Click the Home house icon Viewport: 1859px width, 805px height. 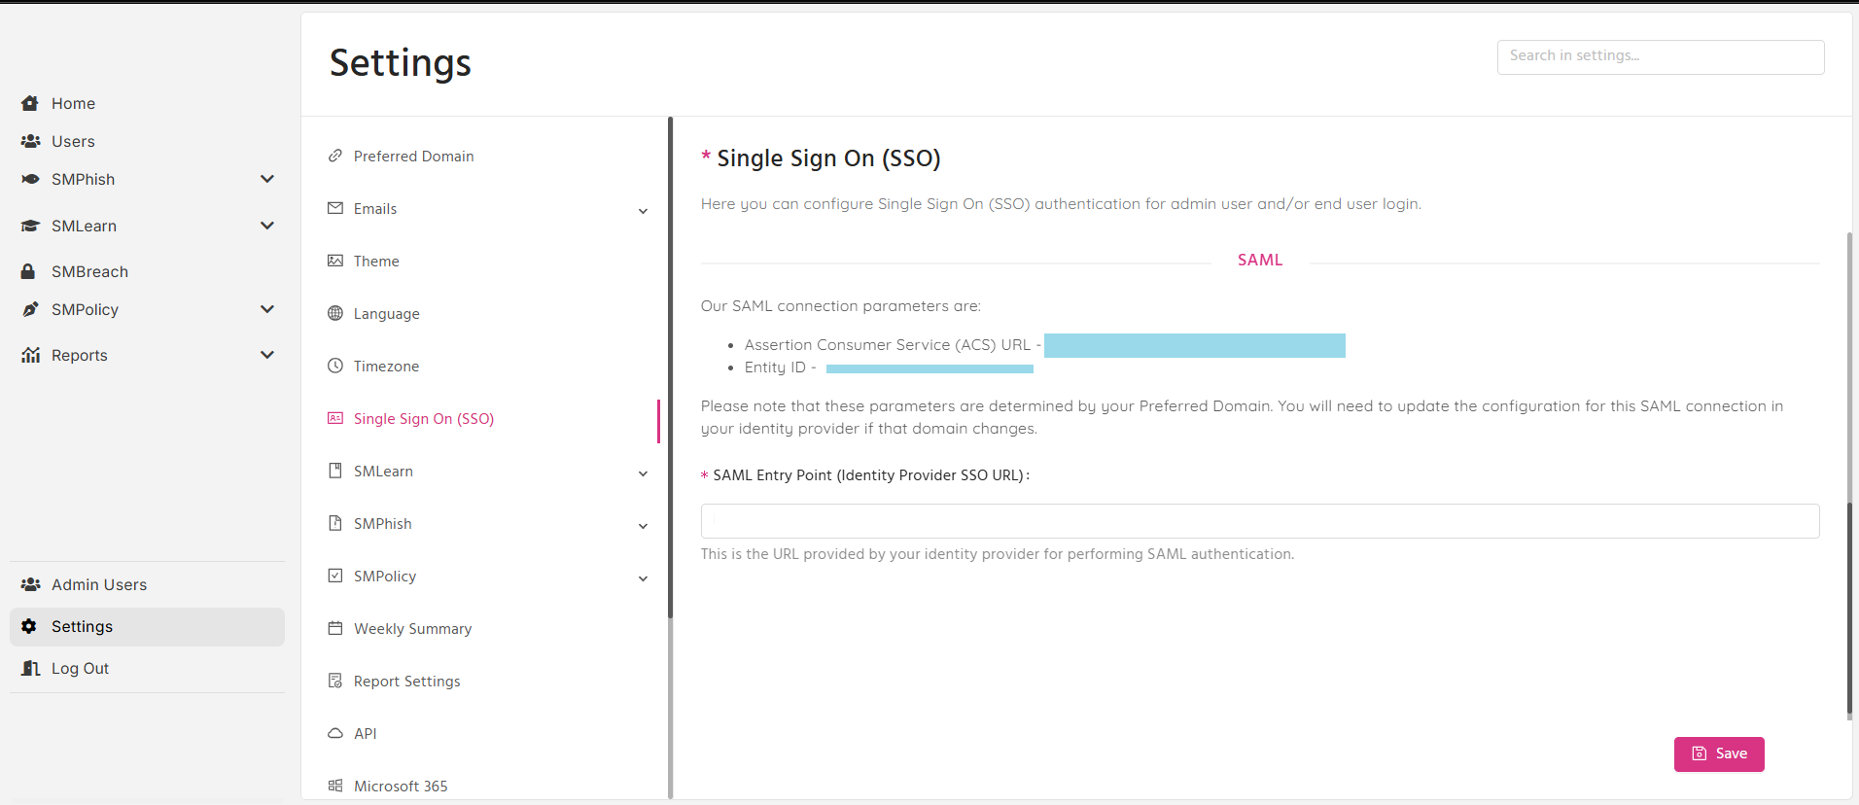coord(30,103)
